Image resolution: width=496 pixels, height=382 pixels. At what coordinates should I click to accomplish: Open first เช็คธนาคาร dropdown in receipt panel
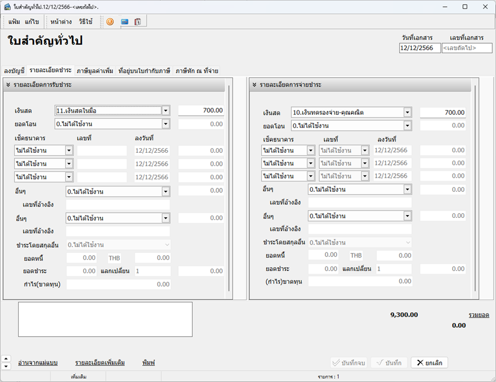click(69, 151)
